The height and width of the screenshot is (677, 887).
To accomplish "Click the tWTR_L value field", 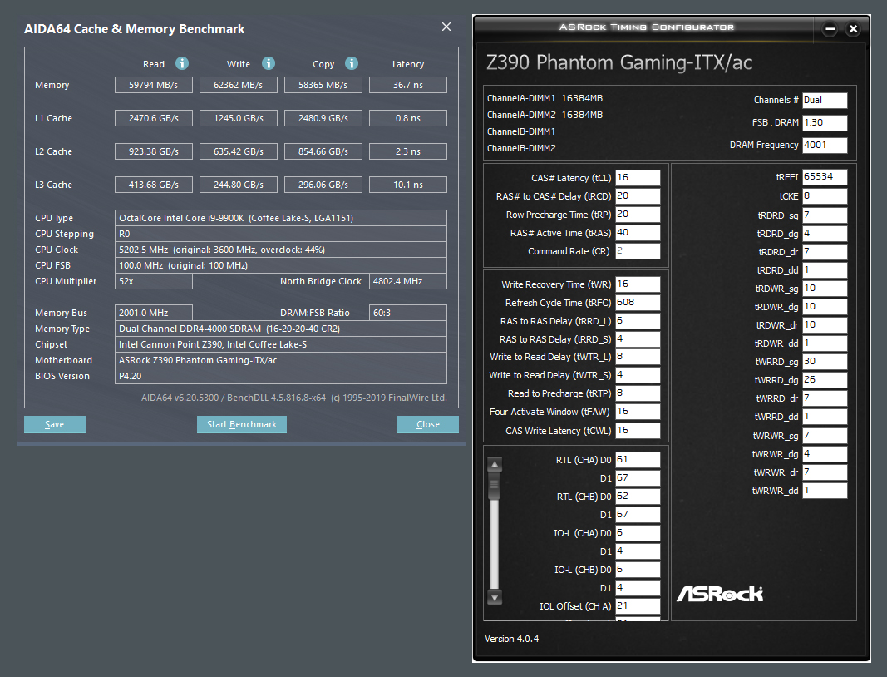I will (638, 357).
